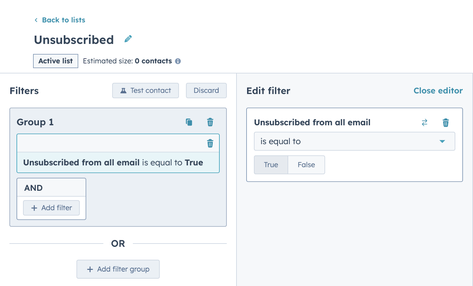Click the Test contact button
Image resolution: width=473 pixels, height=286 pixels.
click(145, 90)
